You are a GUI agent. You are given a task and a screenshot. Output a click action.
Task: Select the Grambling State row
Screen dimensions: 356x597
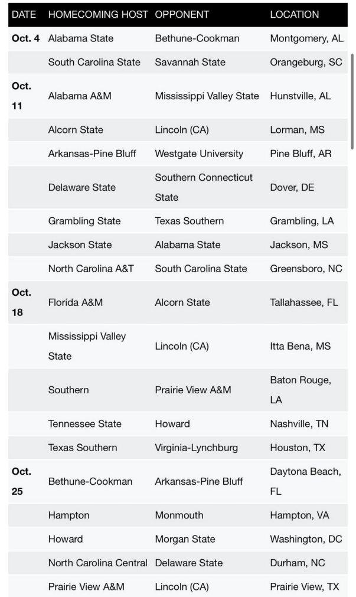[x=178, y=221]
